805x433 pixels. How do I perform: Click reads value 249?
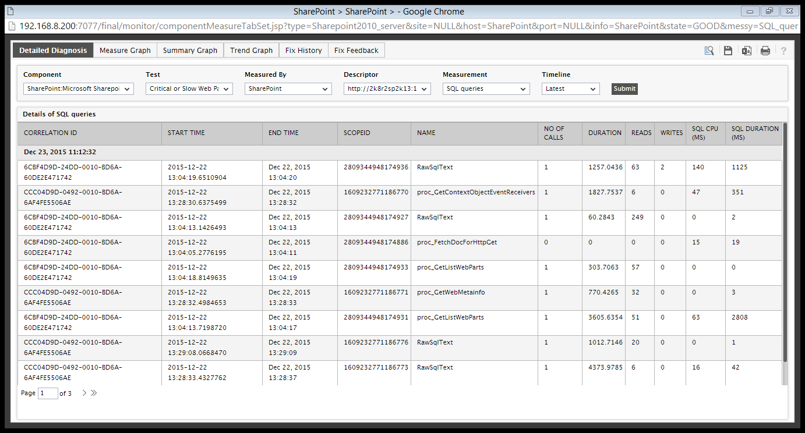point(637,217)
